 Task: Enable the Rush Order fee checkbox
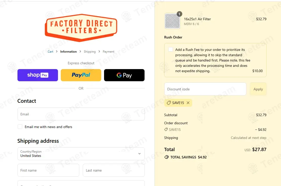click(171, 50)
